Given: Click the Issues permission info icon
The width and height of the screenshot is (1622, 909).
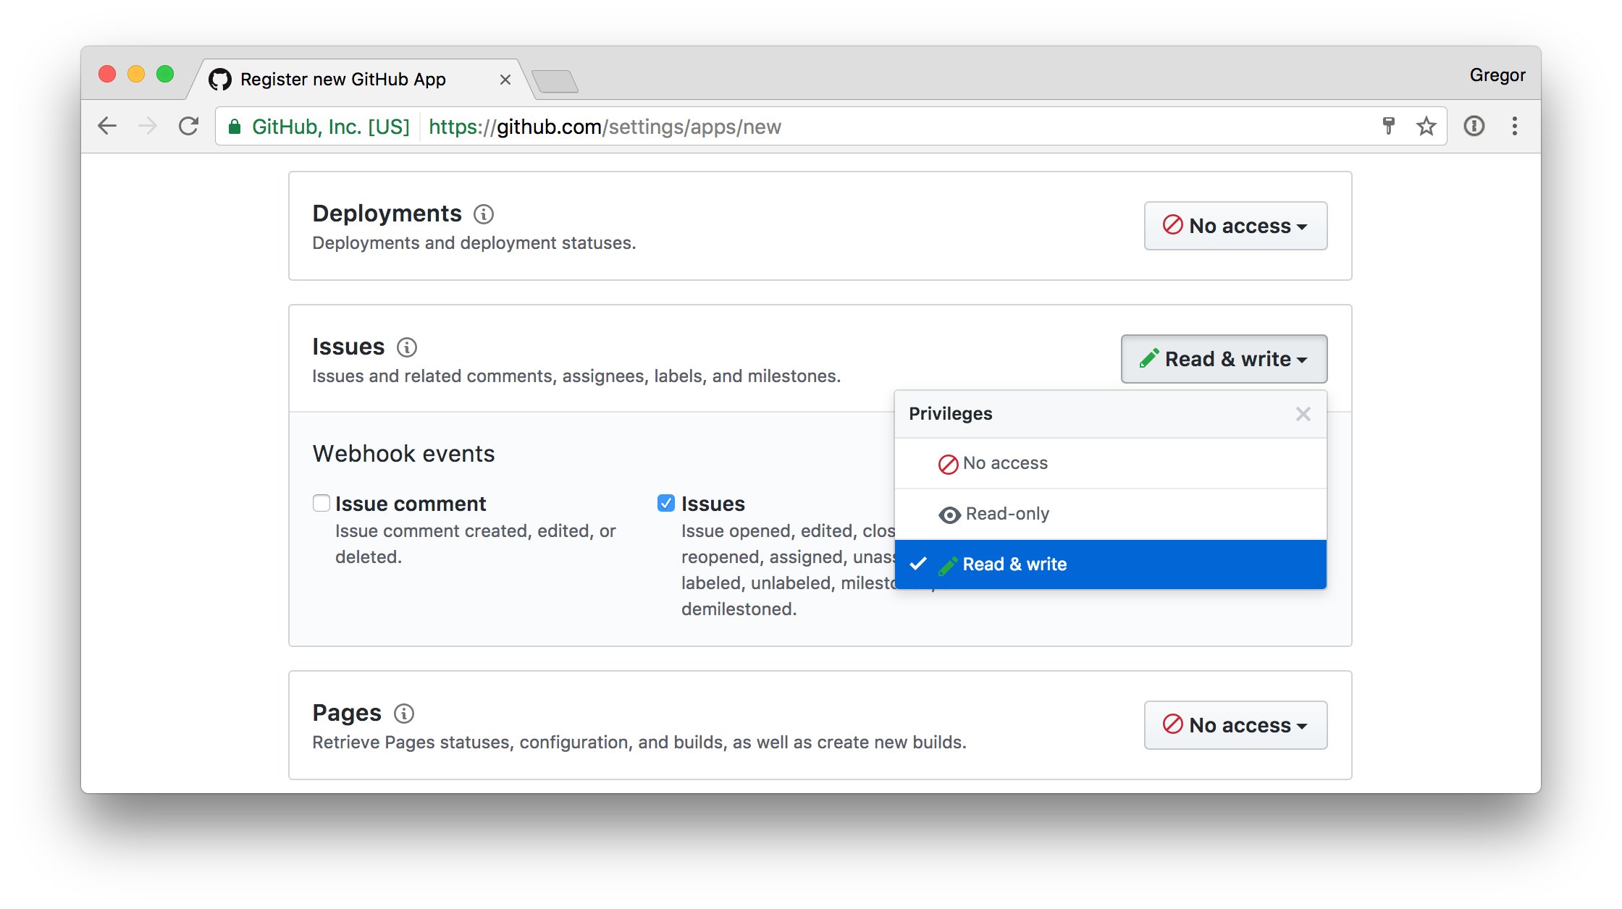Looking at the screenshot, I should pos(407,347).
